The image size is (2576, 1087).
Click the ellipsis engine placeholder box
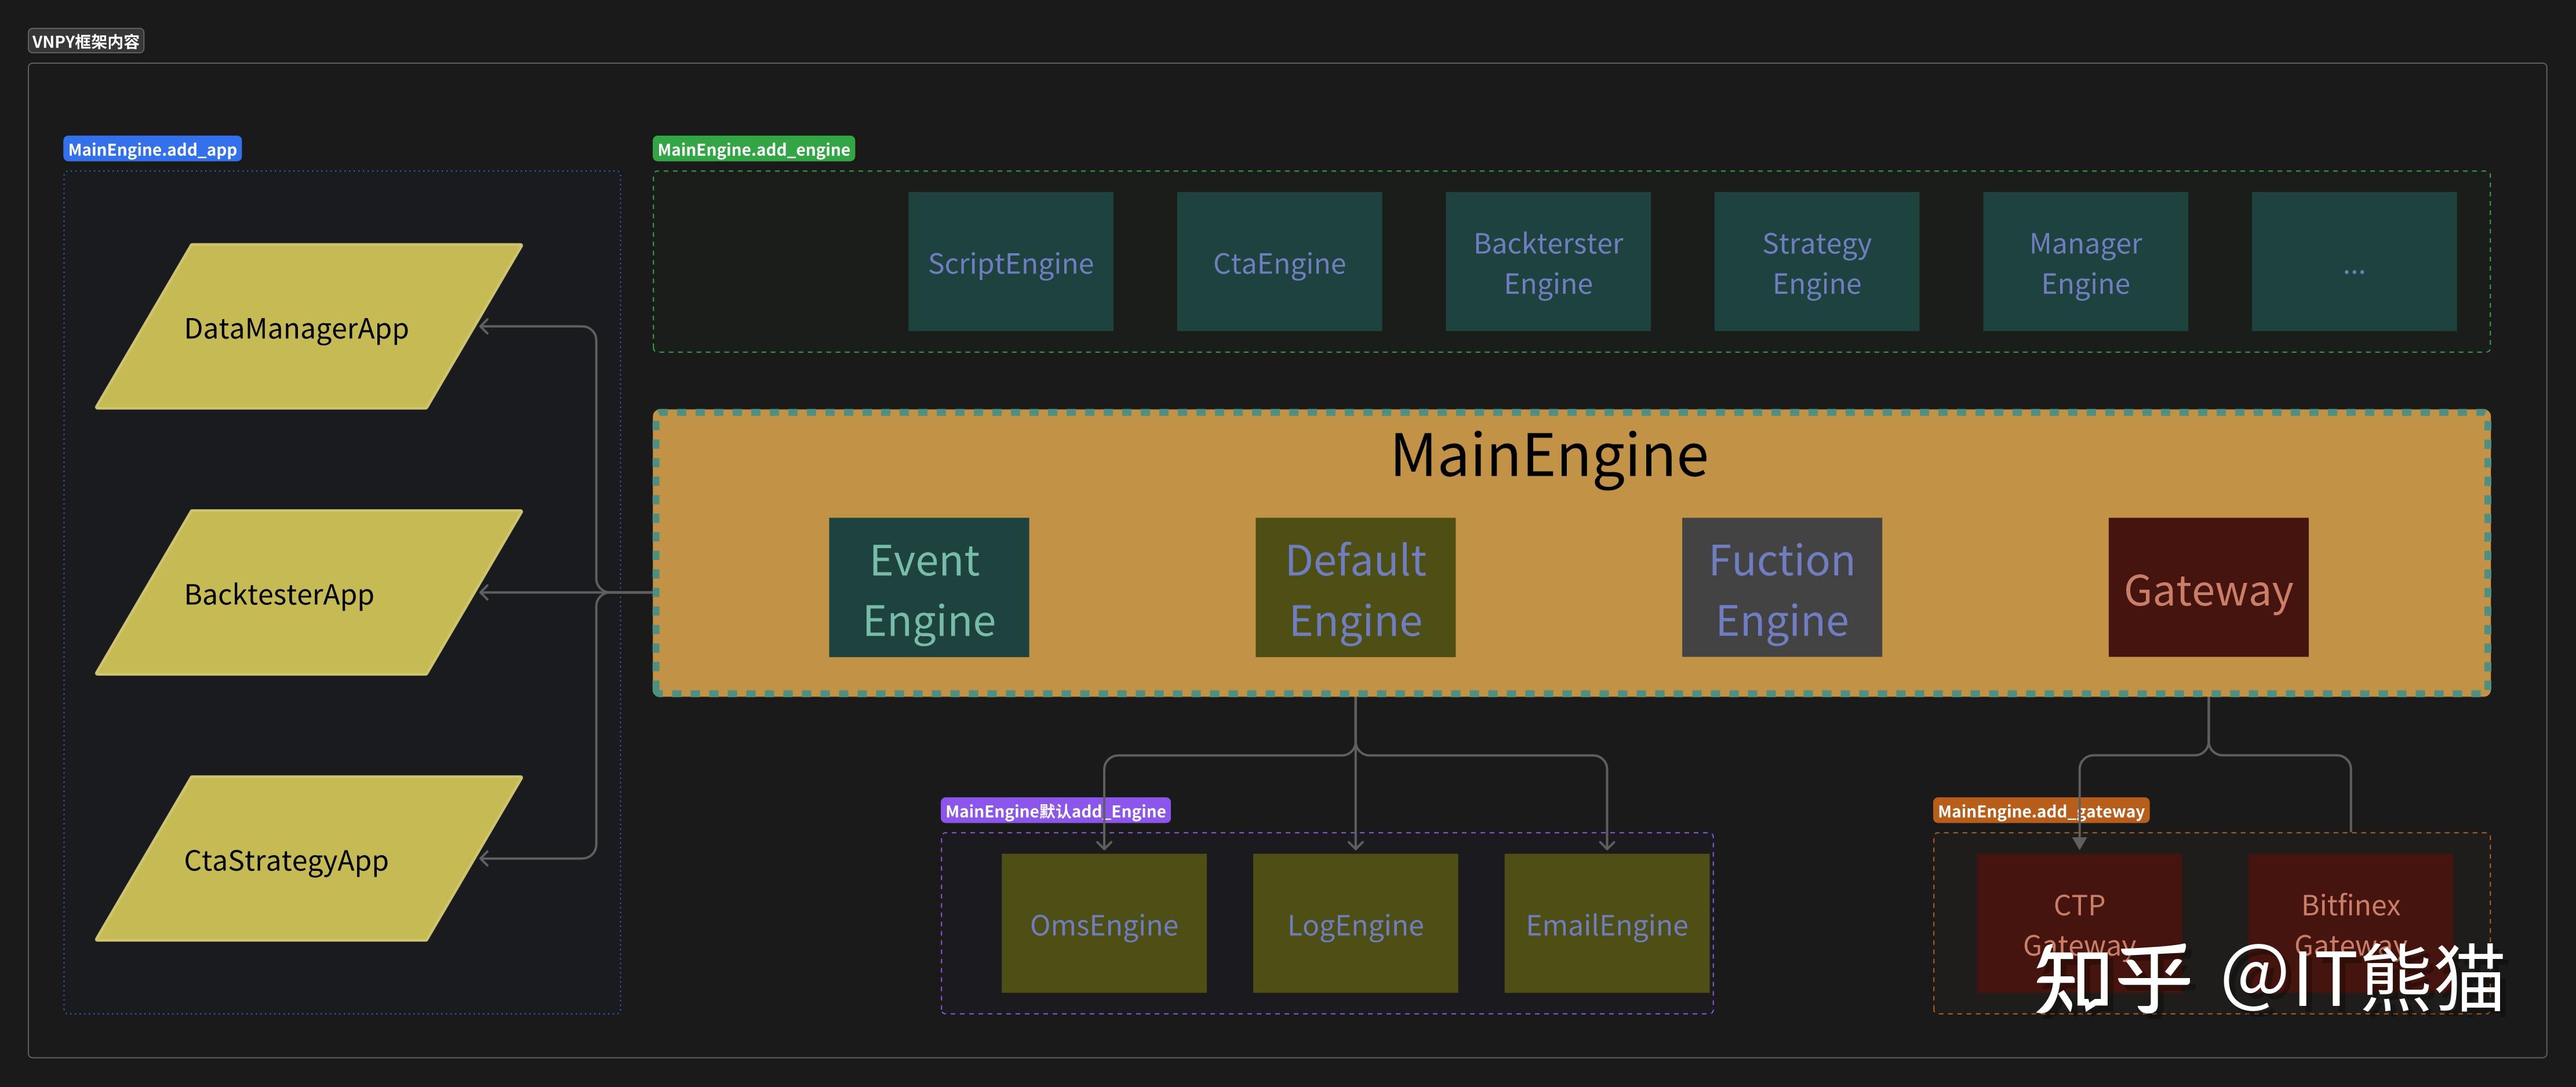pos(2353,262)
